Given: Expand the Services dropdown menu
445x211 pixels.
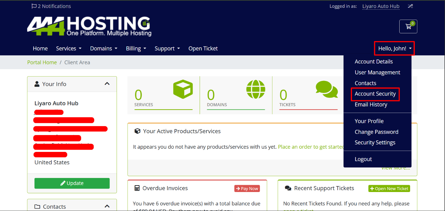Looking at the screenshot, I should (68, 49).
